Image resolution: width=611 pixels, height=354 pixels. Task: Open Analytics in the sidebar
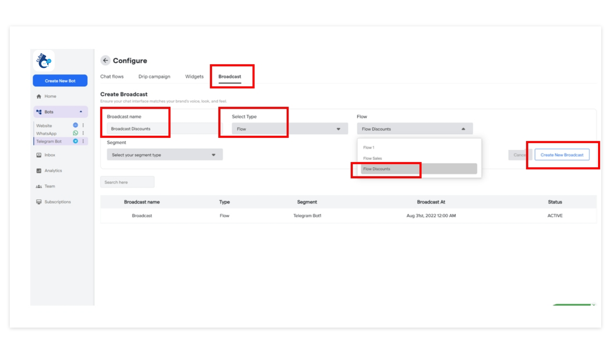(x=53, y=171)
